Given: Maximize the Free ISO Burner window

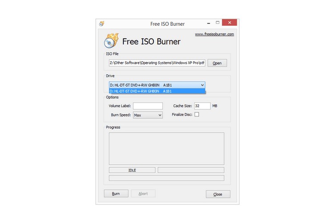Looking at the screenshot, I should coord(218,23).
